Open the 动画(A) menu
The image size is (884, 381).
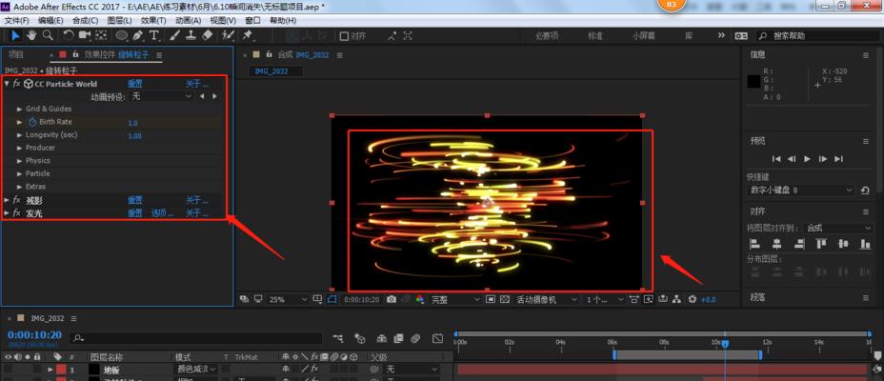point(189,20)
